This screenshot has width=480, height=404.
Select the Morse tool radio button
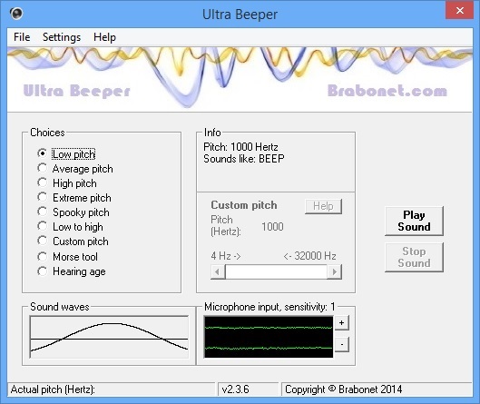[x=67, y=257]
